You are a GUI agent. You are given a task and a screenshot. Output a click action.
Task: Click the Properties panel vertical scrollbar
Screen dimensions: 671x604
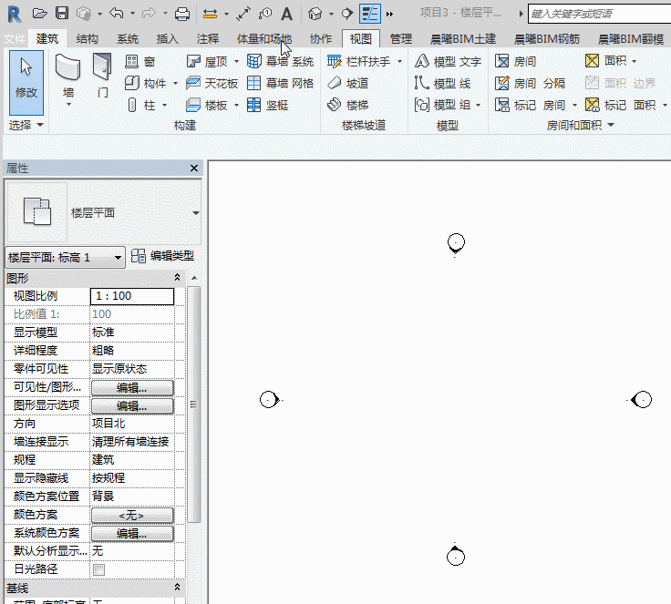pos(194,404)
